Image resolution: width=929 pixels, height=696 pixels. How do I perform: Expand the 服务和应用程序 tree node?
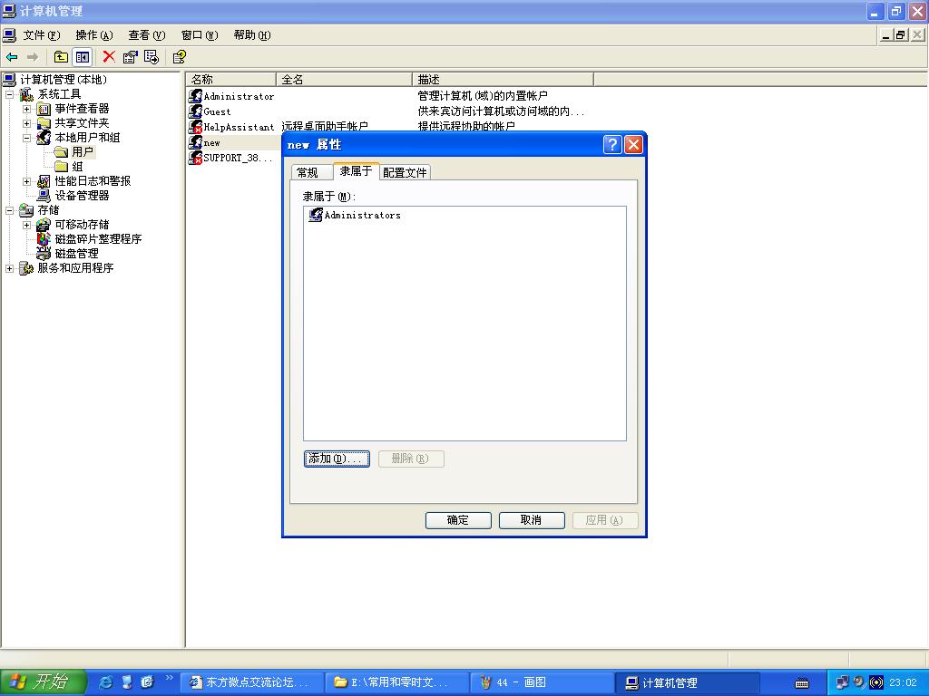(x=10, y=268)
